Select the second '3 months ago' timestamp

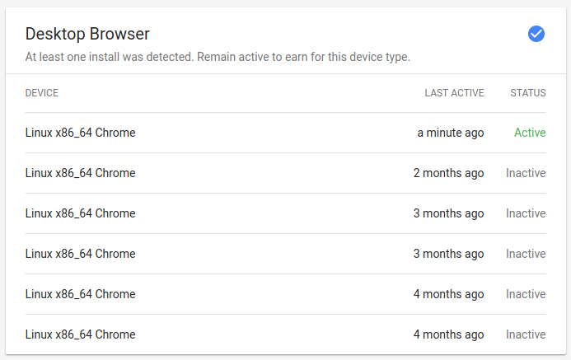point(448,254)
